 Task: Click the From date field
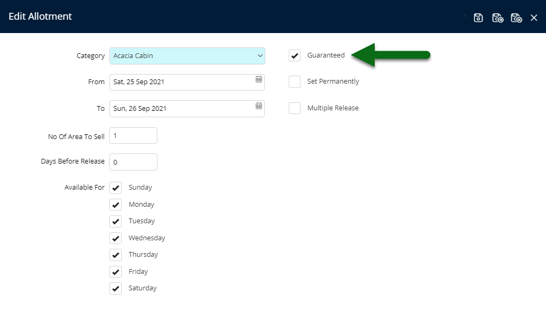point(187,82)
